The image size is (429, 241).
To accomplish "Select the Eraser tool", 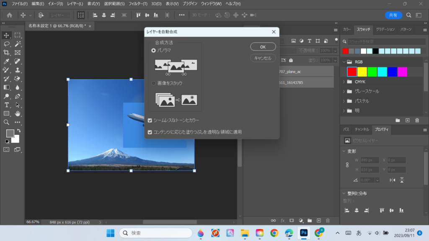I will coord(18,79).
